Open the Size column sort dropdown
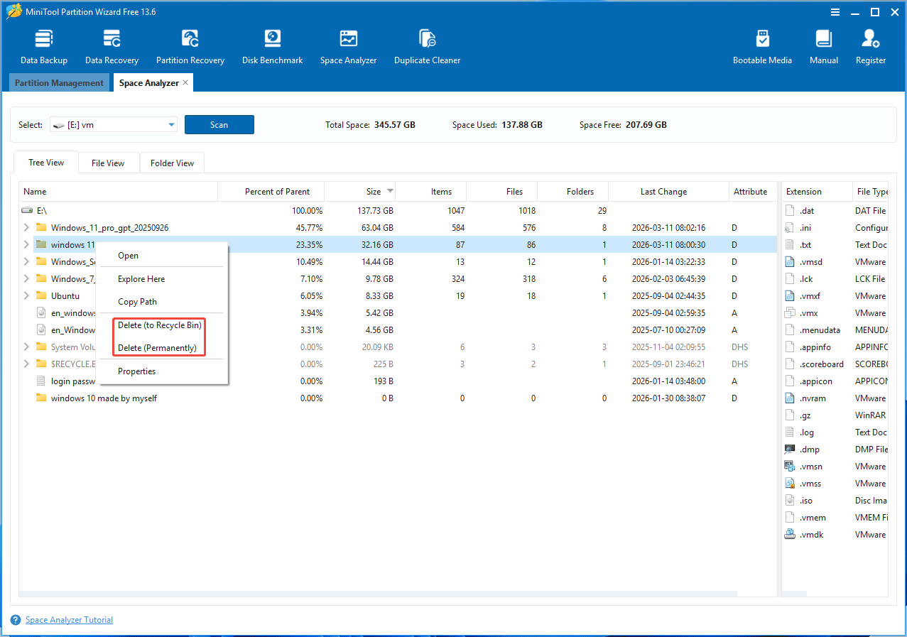Screen dimensions: 907x637 click(390, 191)
